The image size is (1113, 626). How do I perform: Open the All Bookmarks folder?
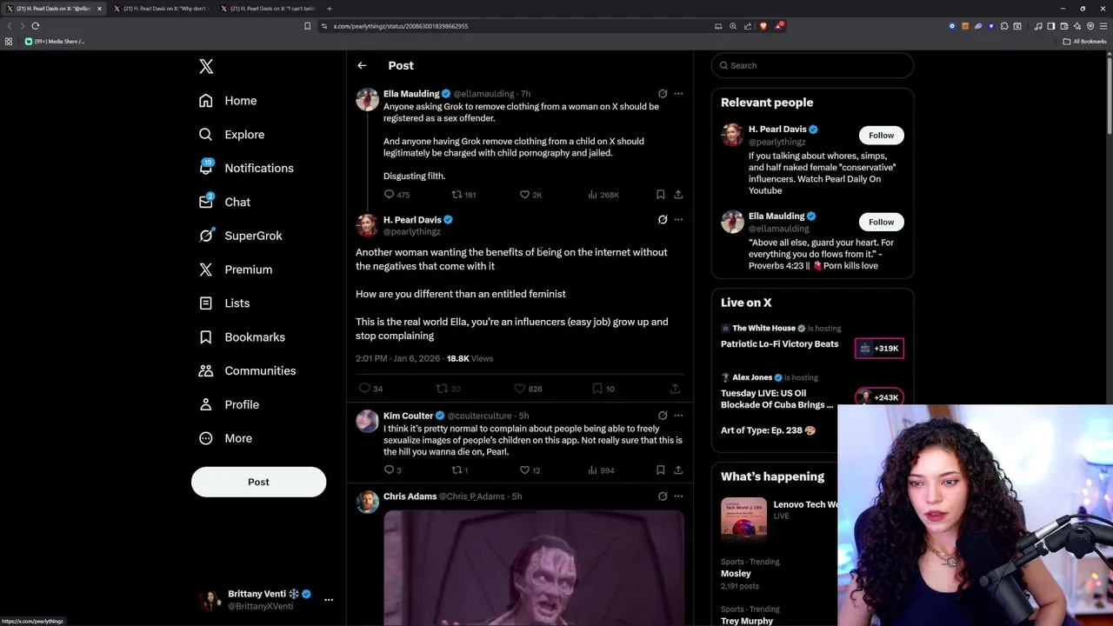[1085, 42]
